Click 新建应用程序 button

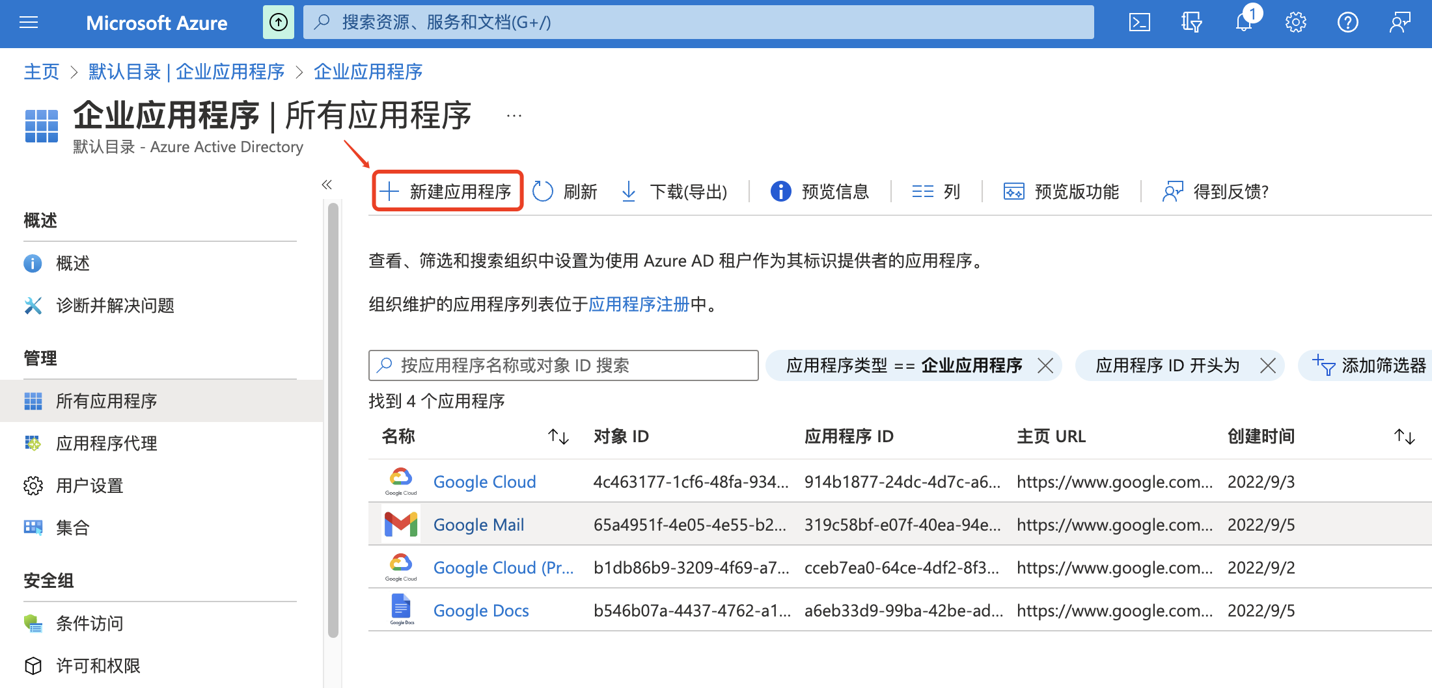[x=447, y=191]
